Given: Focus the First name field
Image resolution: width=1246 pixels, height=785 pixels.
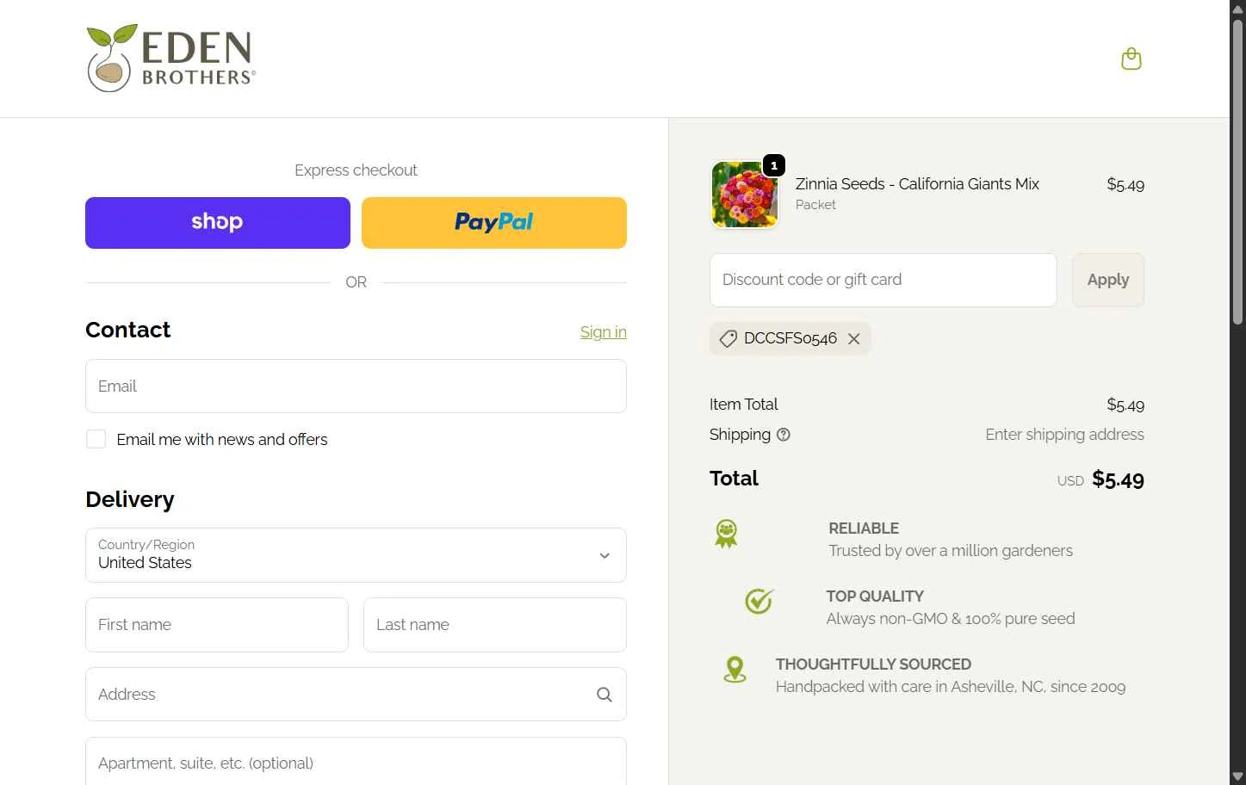Looking at the screenshot, I should [217, 625].
